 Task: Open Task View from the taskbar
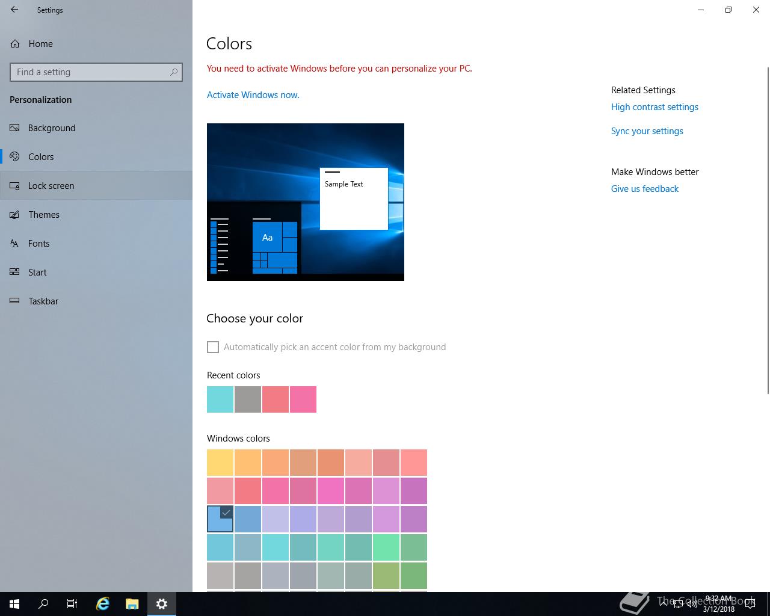point(72,604)
